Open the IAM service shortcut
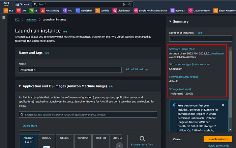 pyautogui.click(x=21, y=11)
